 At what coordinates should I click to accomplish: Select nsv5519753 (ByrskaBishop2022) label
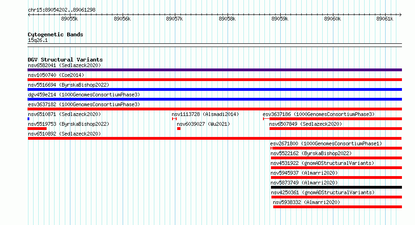click(69, 124)
